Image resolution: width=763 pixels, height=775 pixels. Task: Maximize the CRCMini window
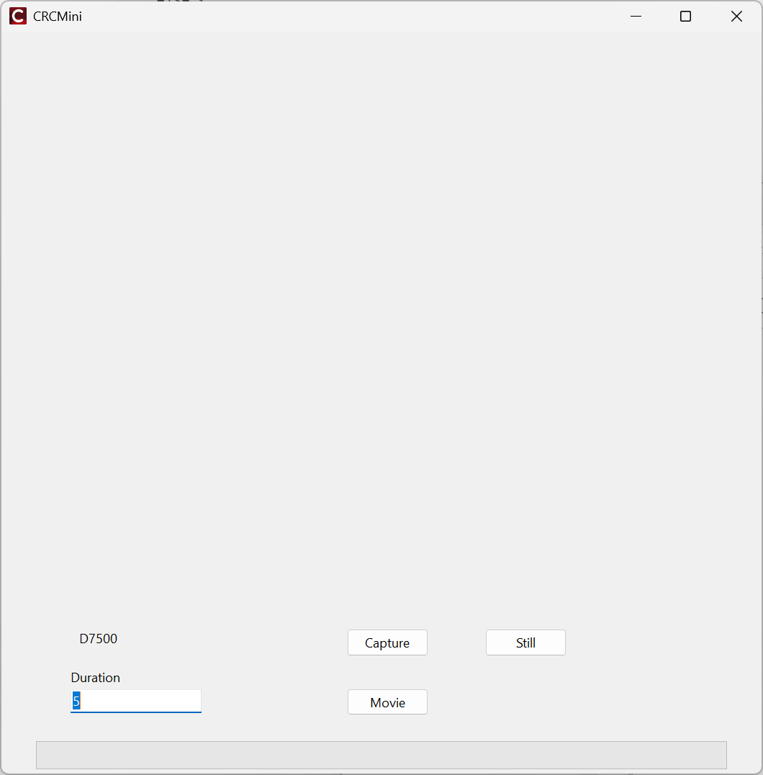(x=685, y=16)
